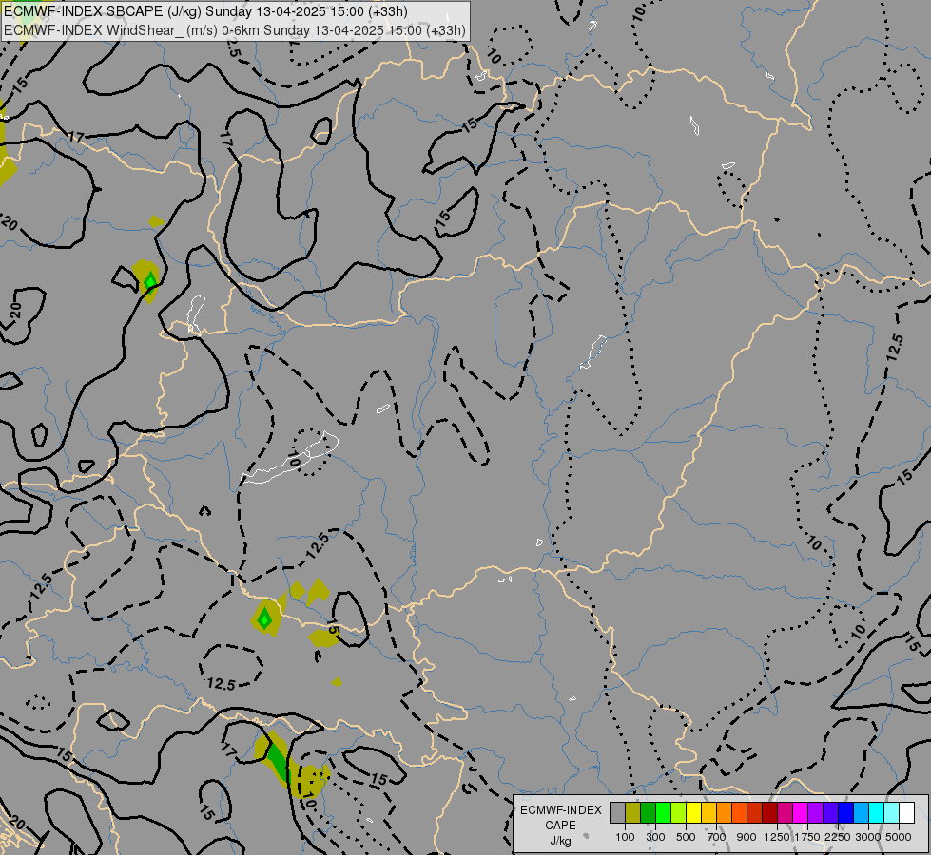Pick the dark red swatch before the 1250 tick
The image size is (931, 855).
(769, 812)
